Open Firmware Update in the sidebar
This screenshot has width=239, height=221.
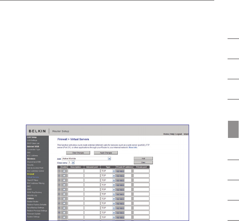click(34, 214)
